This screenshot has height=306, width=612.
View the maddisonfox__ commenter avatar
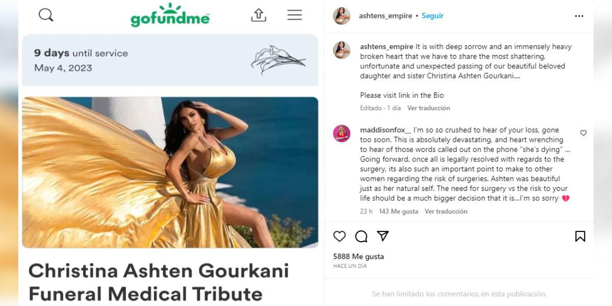point(342,133)
